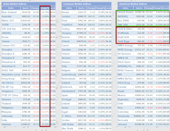This screenshot has height=131, width=170.
Task: Click the AMEX BioTec index link
Action: click(x=125, y=79)
